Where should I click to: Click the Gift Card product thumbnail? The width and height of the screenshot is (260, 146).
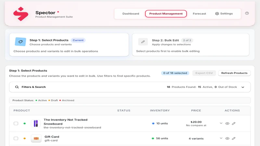pos(36,139)
